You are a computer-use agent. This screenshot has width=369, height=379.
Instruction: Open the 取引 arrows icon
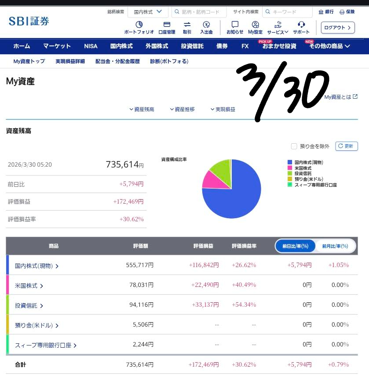click(187, 25)
